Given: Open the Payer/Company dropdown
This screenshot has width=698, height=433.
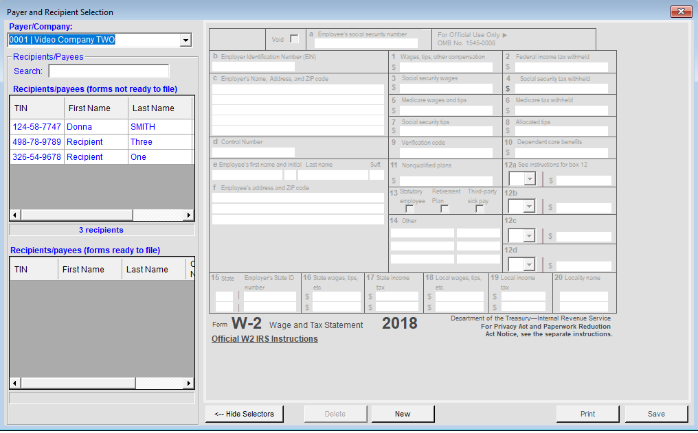Looking at the screenshot, I should 184,40.
